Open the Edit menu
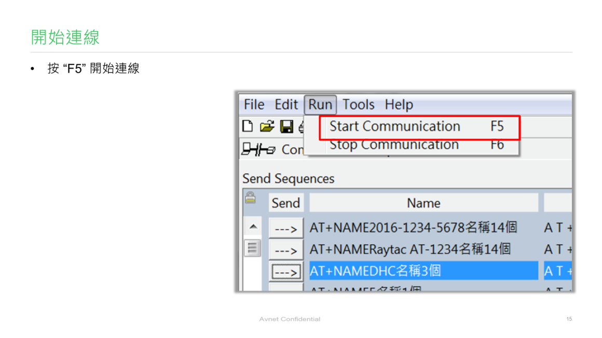This screenshot has height=338, width=602. pyautogui.click(x=286, y=105)
